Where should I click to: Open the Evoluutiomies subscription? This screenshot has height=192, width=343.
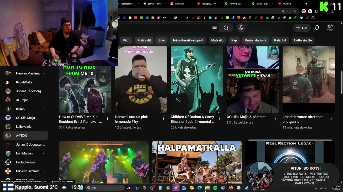coord(25,162)
